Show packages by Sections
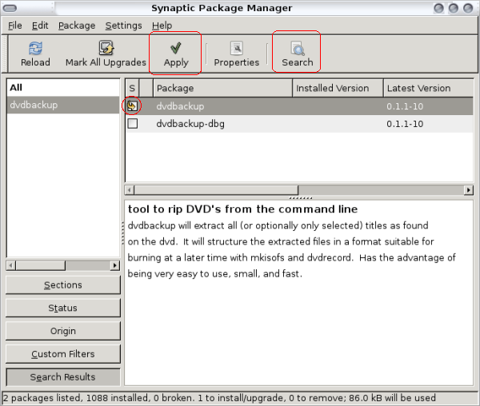Screen dimensions: 480x406 [63, 285]
